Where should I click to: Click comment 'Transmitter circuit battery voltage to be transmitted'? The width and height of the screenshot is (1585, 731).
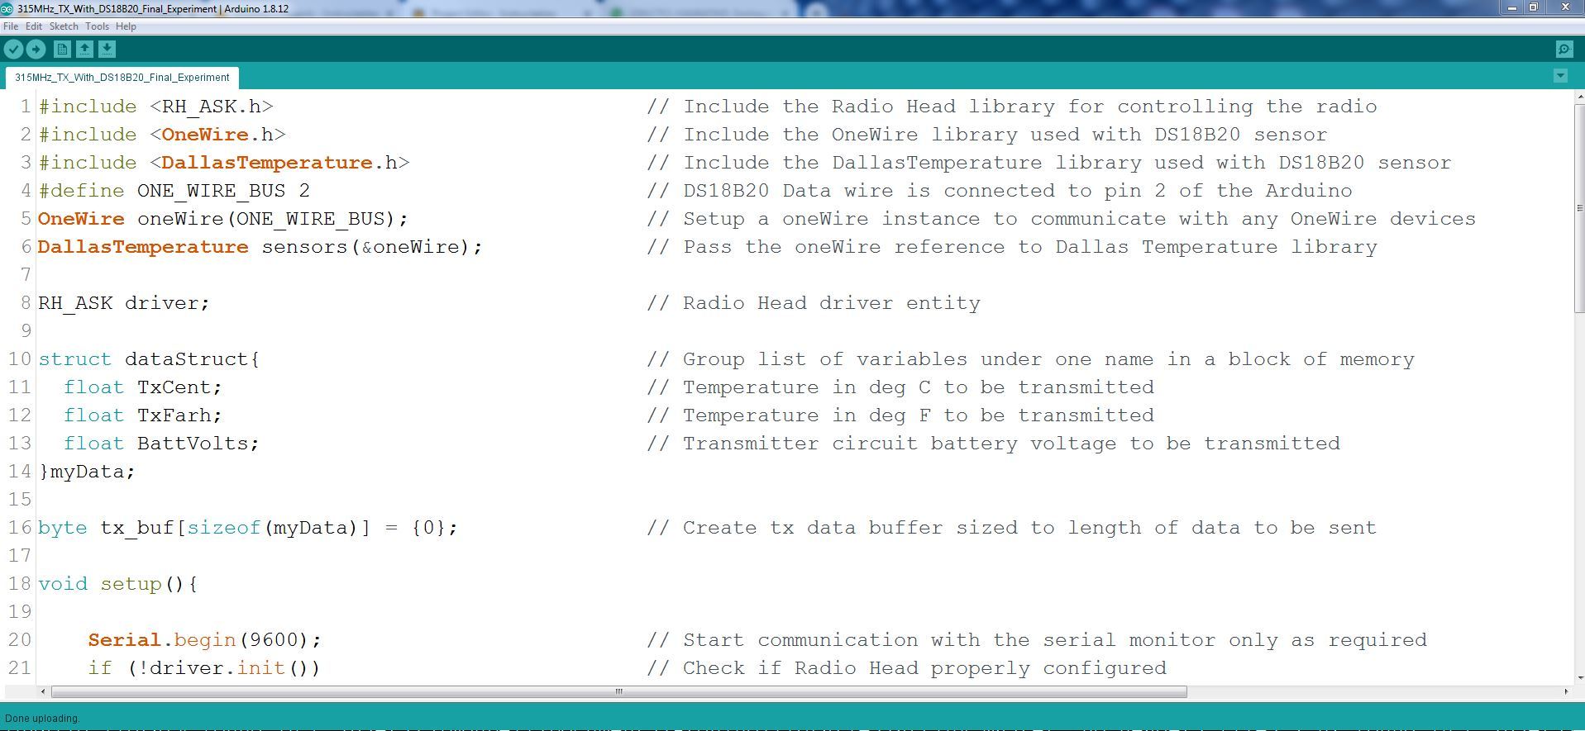(x=1011, y=444)
